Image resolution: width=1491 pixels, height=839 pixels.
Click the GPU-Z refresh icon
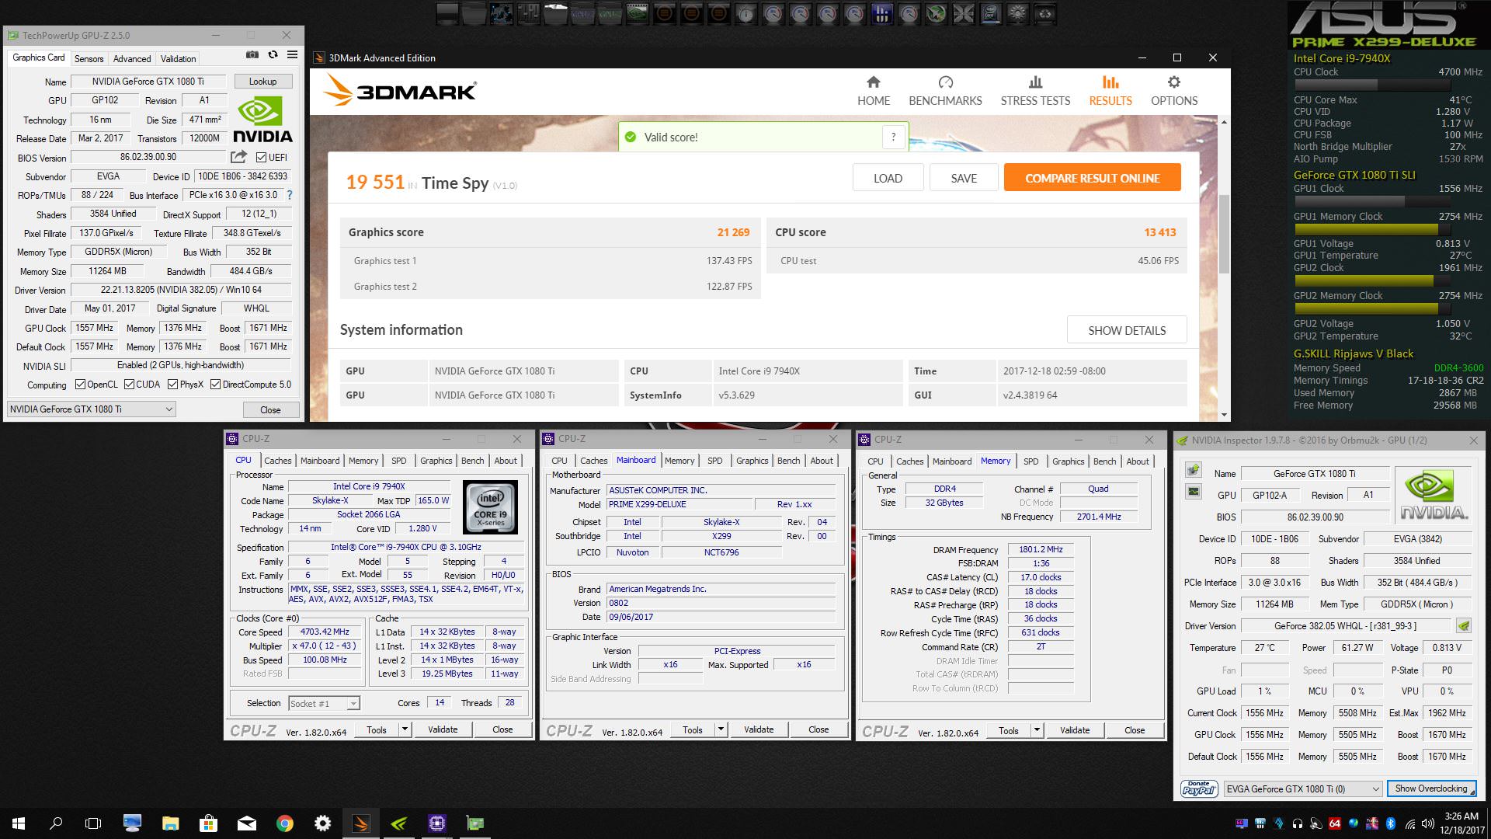tap(273, 54)
